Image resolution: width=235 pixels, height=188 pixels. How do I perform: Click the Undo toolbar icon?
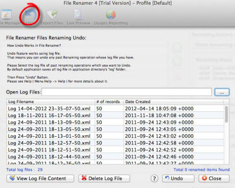[31, 14]
